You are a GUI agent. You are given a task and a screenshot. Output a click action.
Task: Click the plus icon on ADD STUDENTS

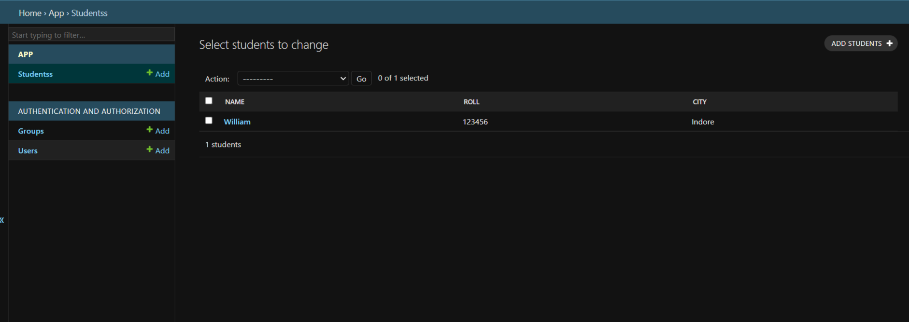(x=889, y=43)
